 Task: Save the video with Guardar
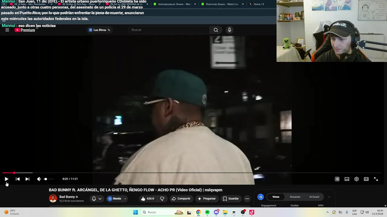click(x=231, y=199)
